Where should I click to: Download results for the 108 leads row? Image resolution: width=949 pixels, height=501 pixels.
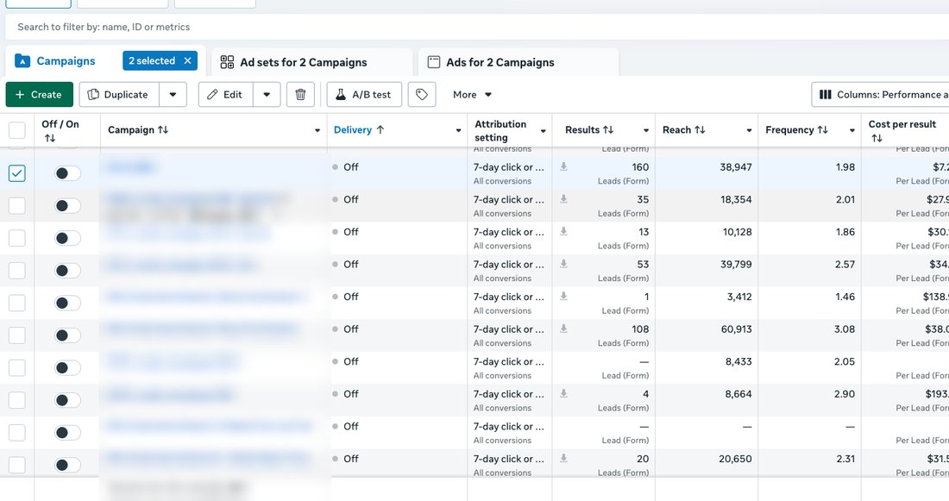563,329
